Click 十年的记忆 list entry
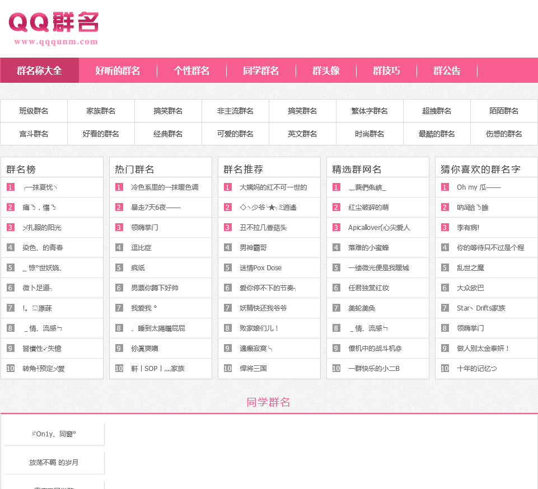The height and width of the screenshot is (489, 538). pos(476,369)
